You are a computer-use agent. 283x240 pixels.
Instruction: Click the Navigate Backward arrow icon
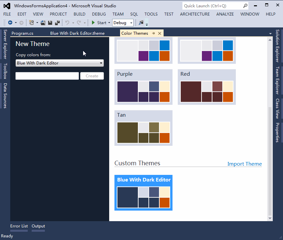pos(10,22)
